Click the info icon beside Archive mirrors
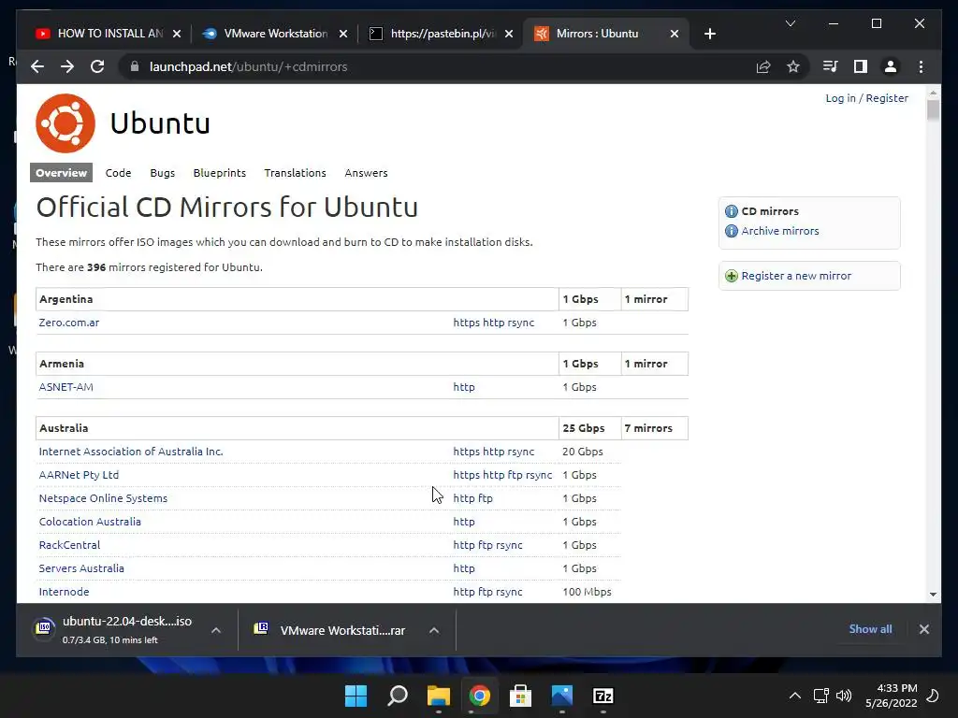 [732, 231]
